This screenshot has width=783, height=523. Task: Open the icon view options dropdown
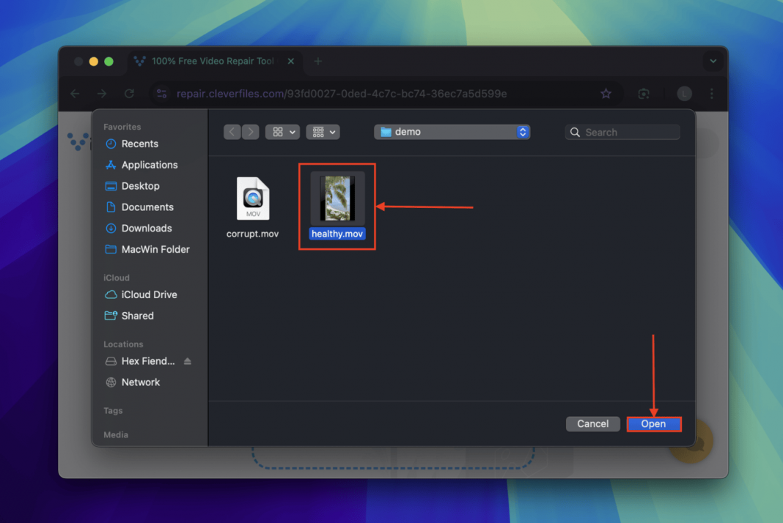click(x=282, y=132)
